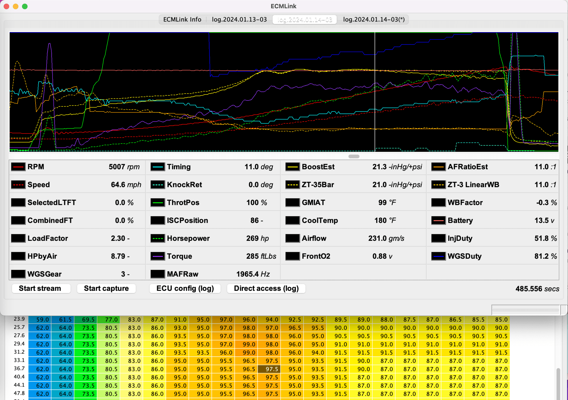Viewport: 568px width, 400px height.
Task: Click the Torque purple swatch
Action: (x=158, y=256)
